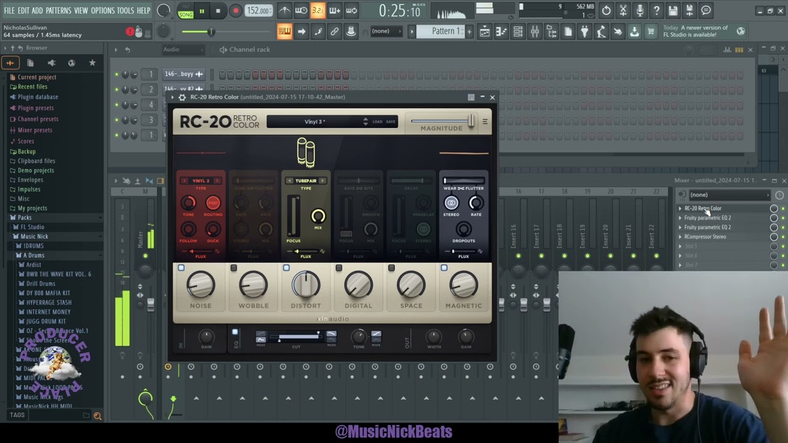This screenshot has height=443, width=788.
Task: Click the help question mark icon
Action: (656, 10)
